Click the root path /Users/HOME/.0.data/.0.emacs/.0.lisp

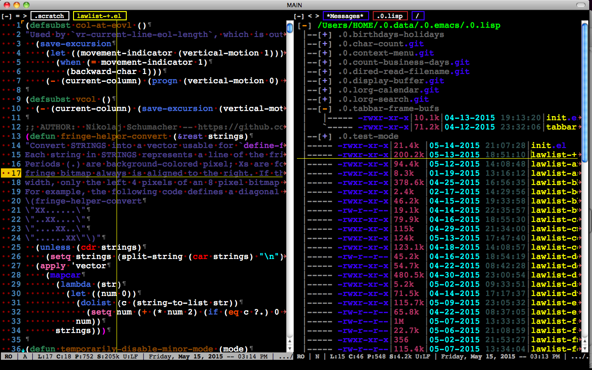tap(409, 25)
